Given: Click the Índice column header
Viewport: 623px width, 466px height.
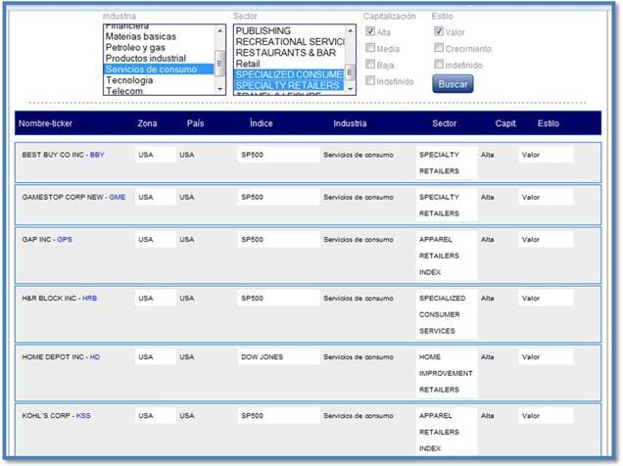Looking at the screenshot, I should [261, 123].
